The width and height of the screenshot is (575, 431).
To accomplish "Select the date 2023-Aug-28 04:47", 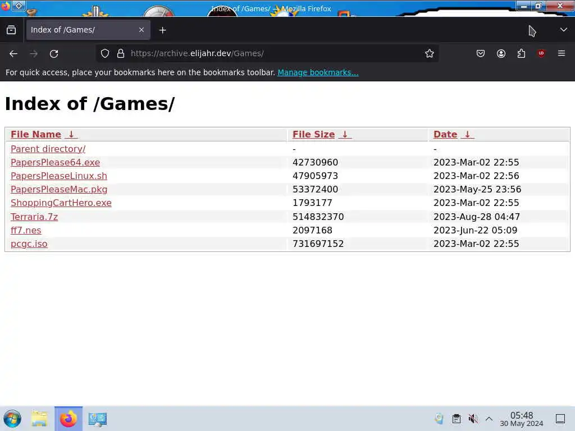I will pyautogui.click(x=477, y=217).
